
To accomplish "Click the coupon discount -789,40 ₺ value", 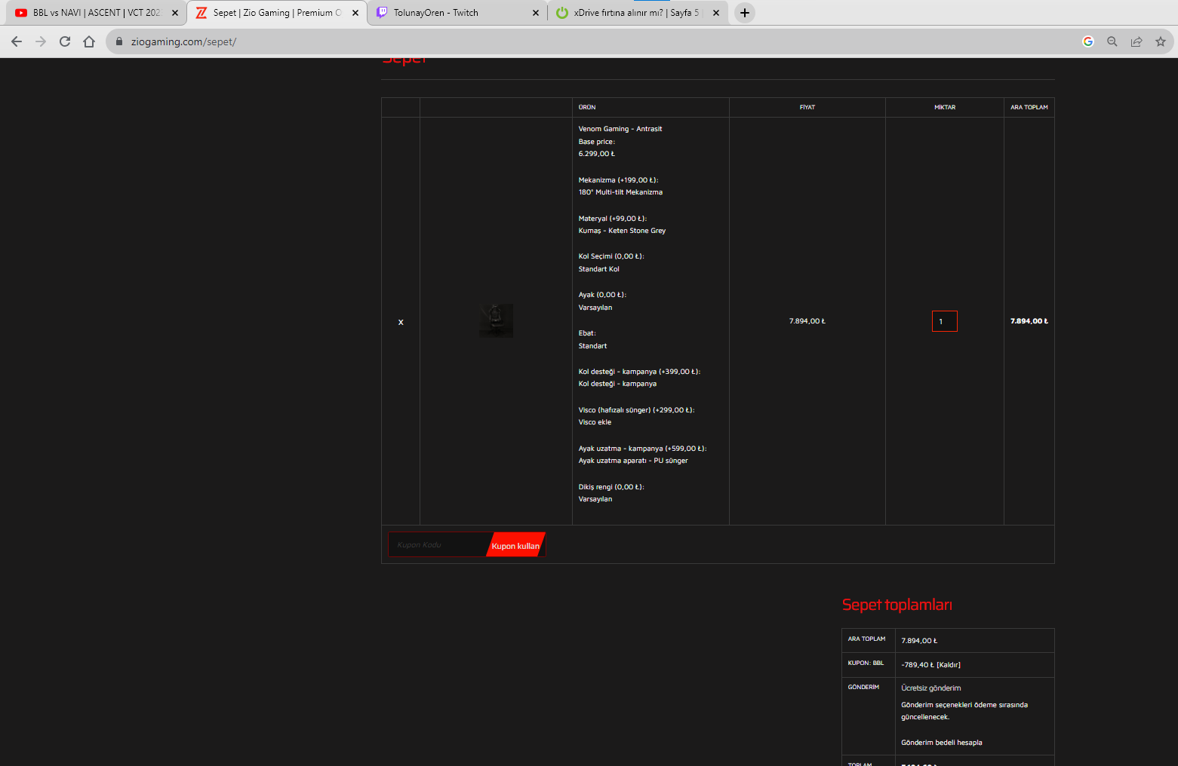I will [918, 665].
